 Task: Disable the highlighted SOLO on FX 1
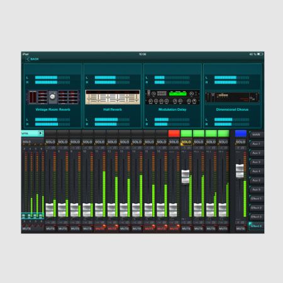[x=186, y=142]
